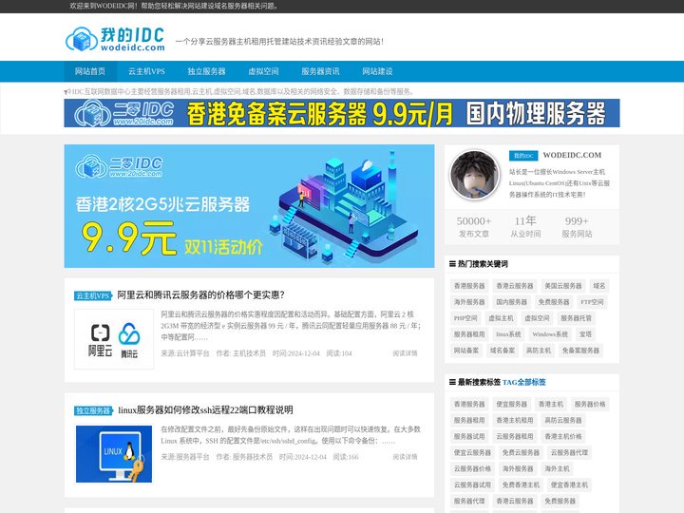This screenshot has height=513, width=684.
Task: Open article linux服务器如何修改ssh远程22端口教程说明
Action: [205, 410]
